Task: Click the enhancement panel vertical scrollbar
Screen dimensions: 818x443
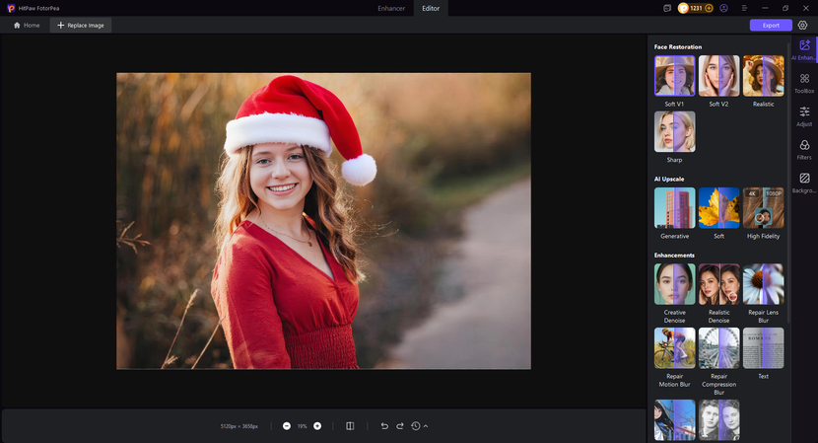Action: tap(787, 181)
